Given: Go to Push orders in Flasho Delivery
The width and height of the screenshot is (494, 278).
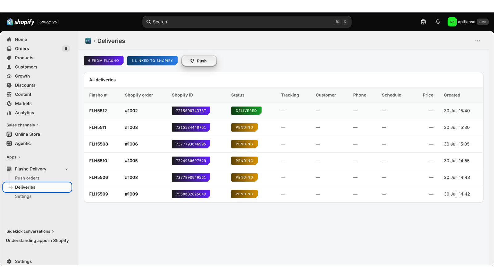Looking at the screenshot, I should point(27,178).
